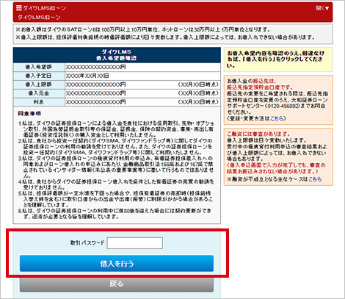
Task: Click the 戻る button
Action: coord(117,284)
